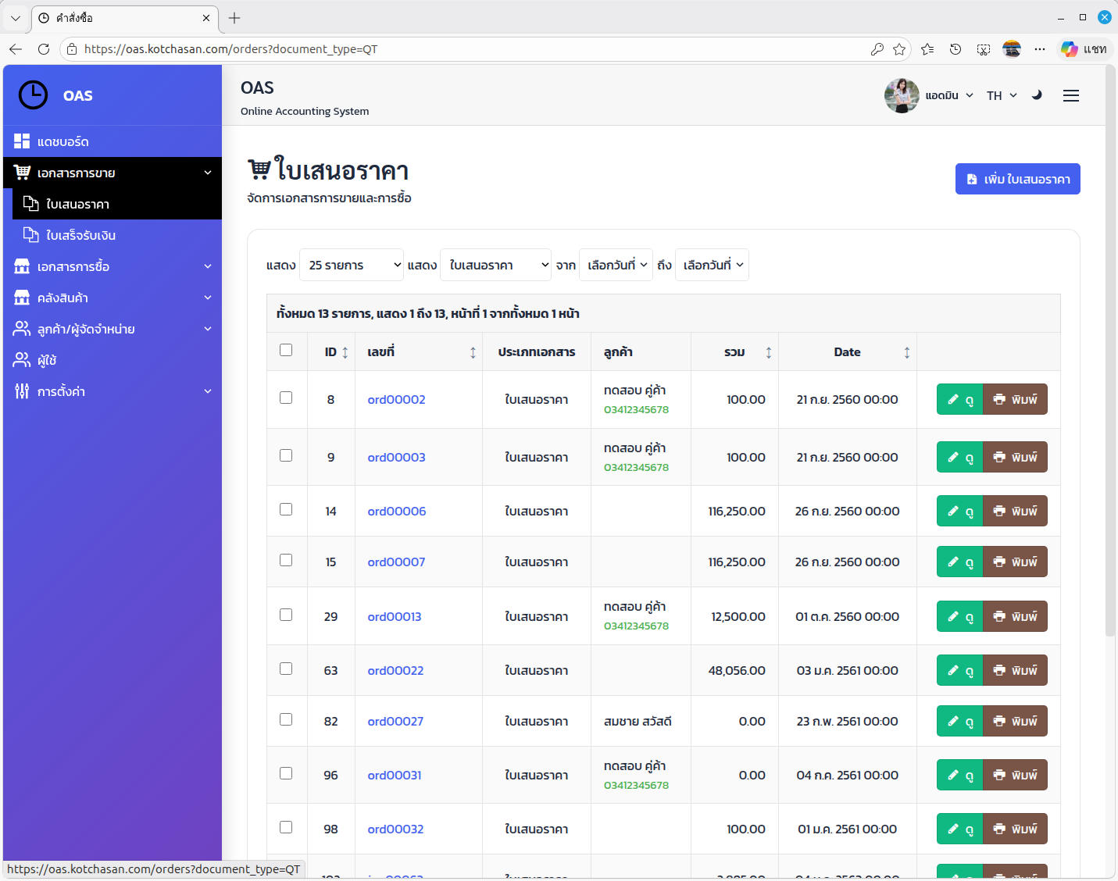Toggle the select-all checkbox in table header
This screenshot has height=881, width=1118.
[x=286, y=350]
